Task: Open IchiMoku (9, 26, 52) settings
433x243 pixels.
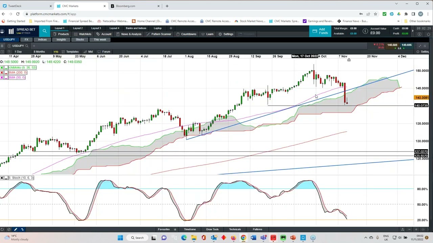Action: (x=22, y=67)
